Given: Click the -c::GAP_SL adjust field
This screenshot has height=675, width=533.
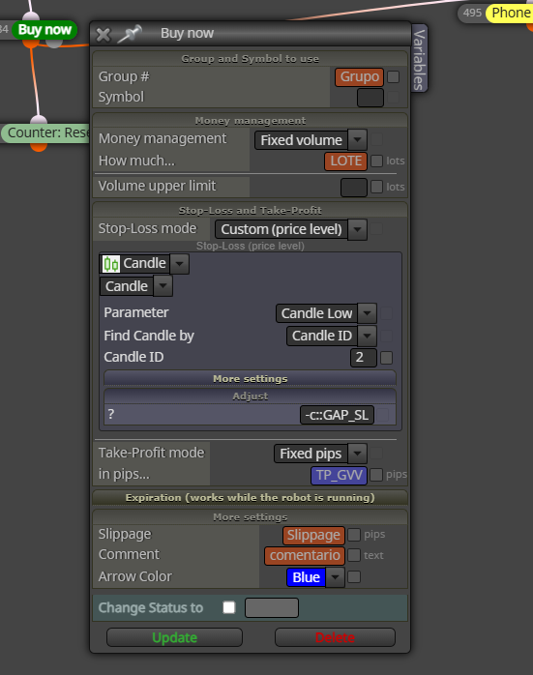Looking at the screenshot, I should [x=337, y=415].
